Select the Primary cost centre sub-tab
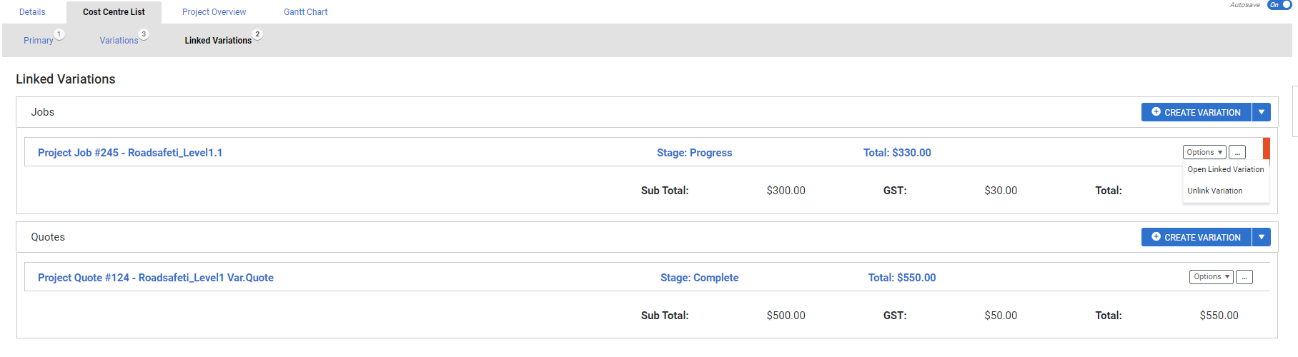 pyautogui.click(x=39, y=41)
